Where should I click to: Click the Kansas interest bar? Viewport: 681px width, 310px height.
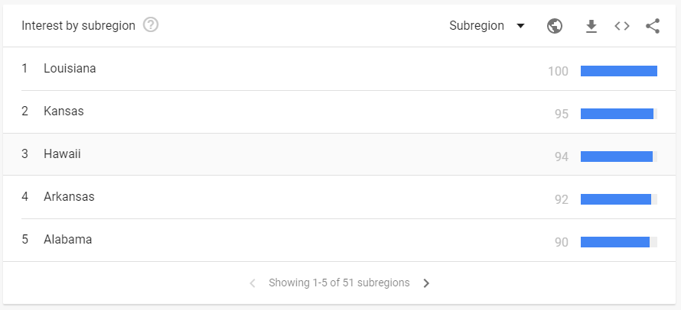[x=619, y=114]
